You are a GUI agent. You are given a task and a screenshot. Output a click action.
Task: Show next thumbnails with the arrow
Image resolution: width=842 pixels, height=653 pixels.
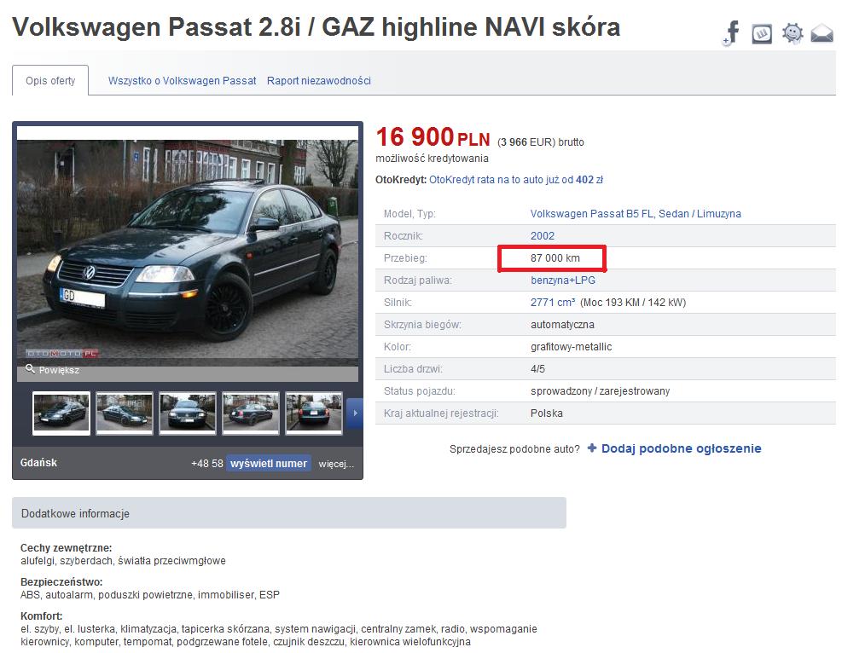pyautogui.click(x=354, y=413)
